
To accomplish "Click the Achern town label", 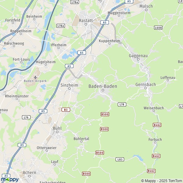I will point(29,173).
